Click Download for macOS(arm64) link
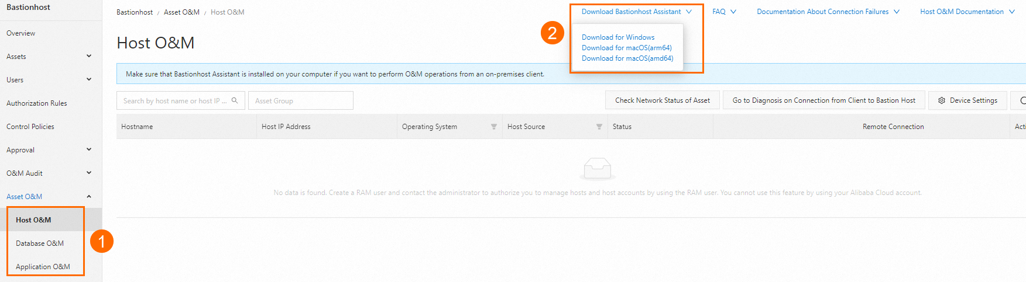 tap(626, 48)
